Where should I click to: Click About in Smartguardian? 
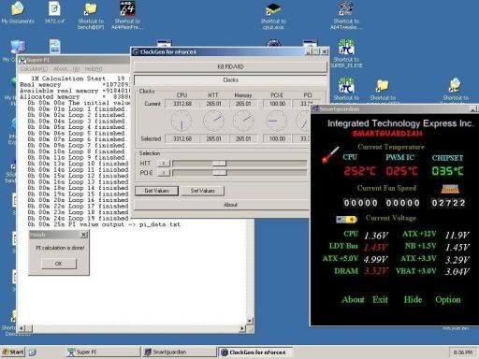[x=353, y=299]
